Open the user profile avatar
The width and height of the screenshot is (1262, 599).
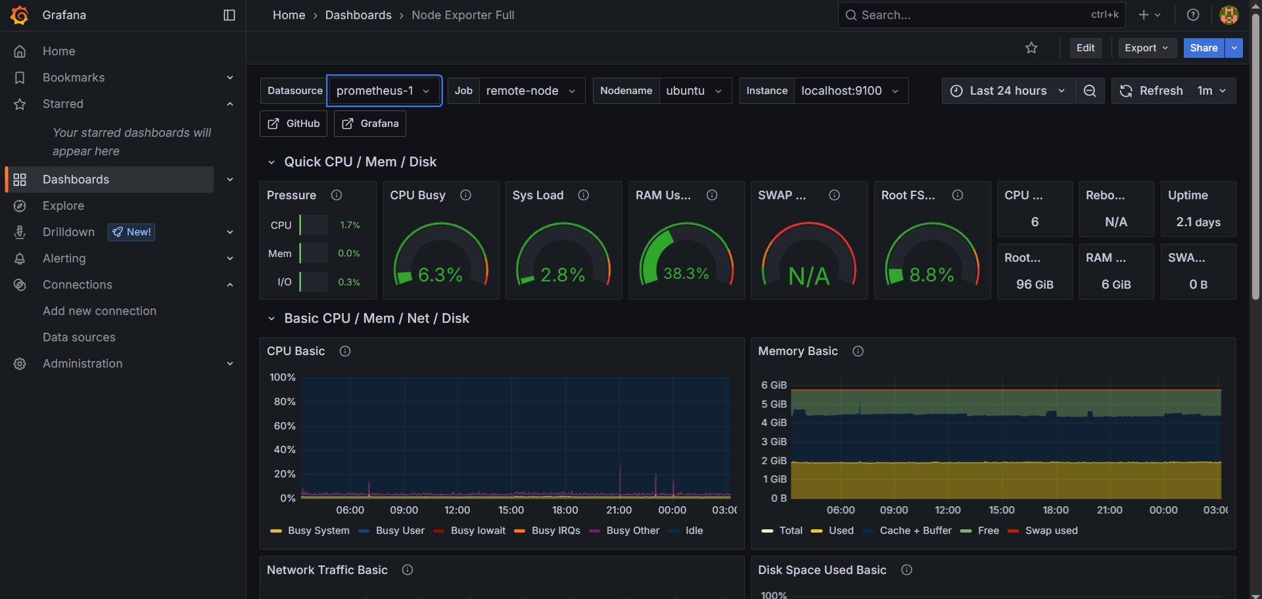(x=1228, y=15)
